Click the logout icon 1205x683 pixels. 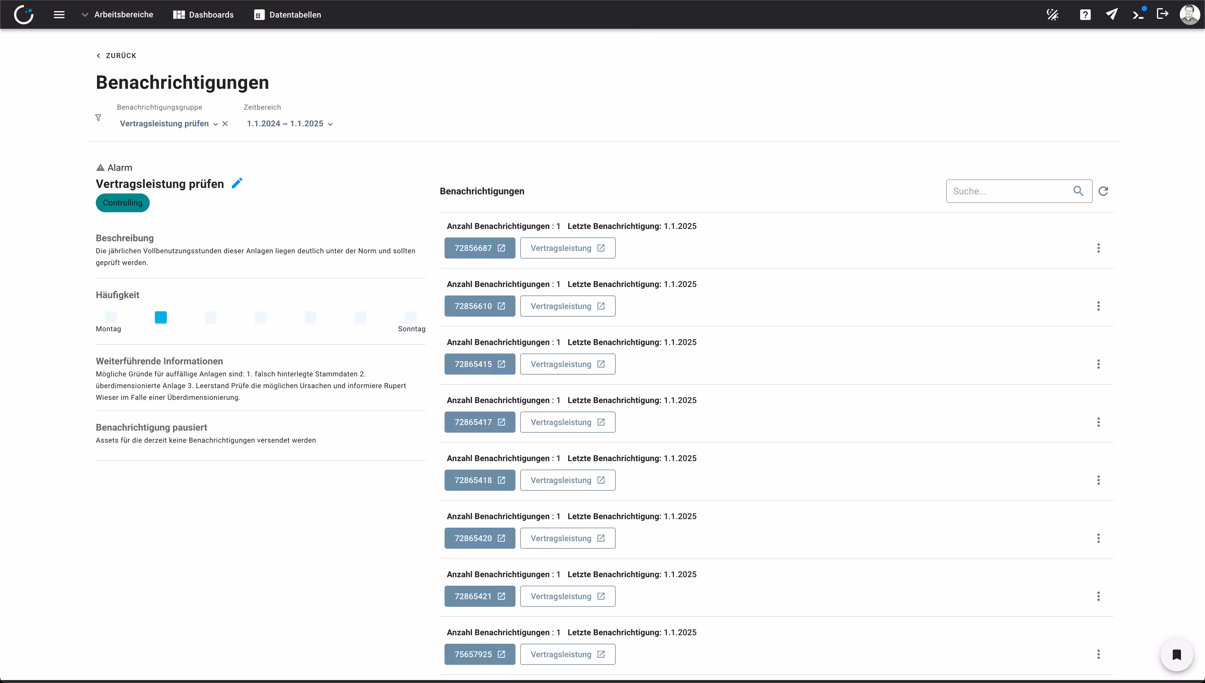pos(1163,13)
